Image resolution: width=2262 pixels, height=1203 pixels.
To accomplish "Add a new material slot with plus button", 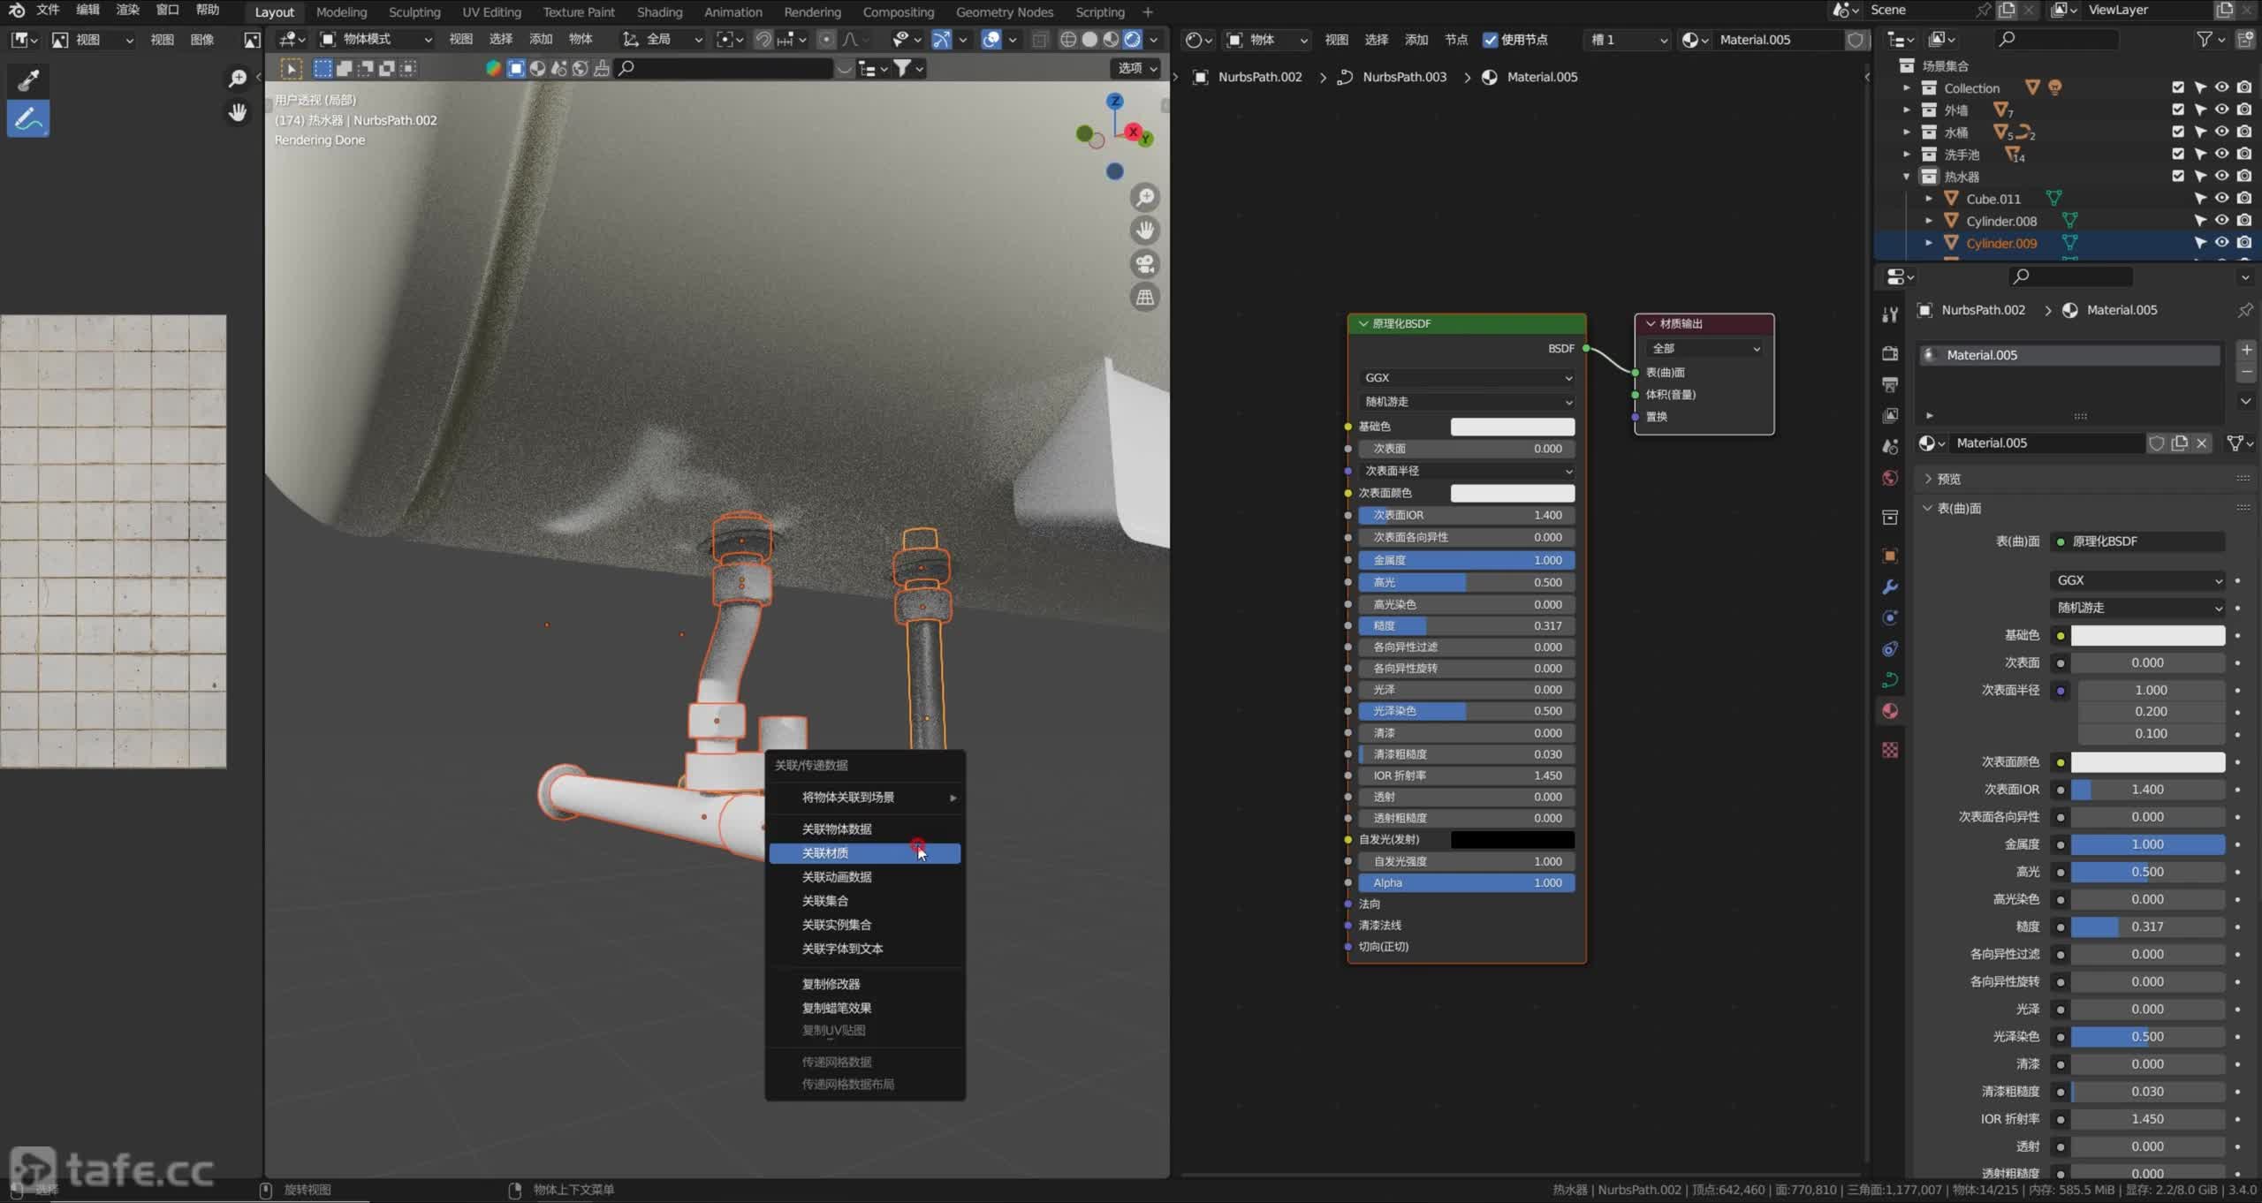I will pos(2246,350).
